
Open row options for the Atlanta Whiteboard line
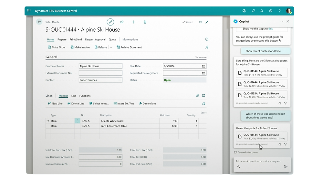coord(77,121)
